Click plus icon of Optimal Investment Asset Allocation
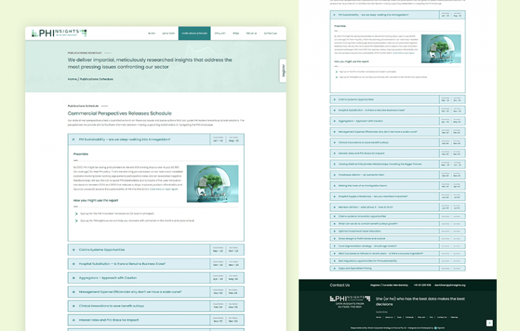 tap(334, 231)
